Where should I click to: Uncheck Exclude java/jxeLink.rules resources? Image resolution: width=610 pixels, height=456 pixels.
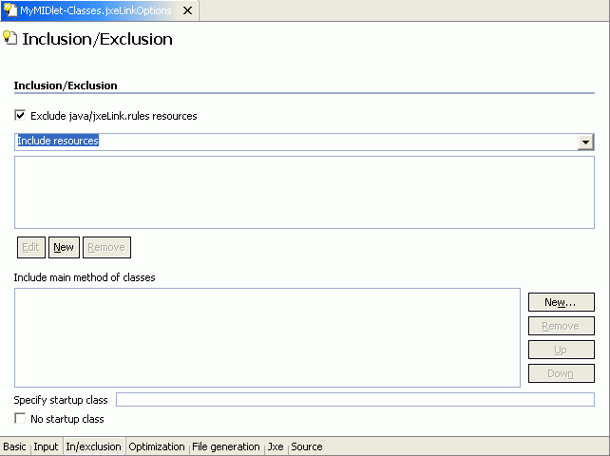[x=20, y=116]
